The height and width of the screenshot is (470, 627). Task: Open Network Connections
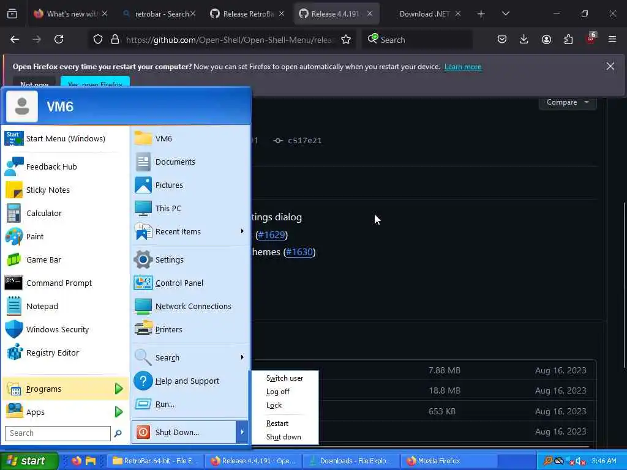coord(190,306)
